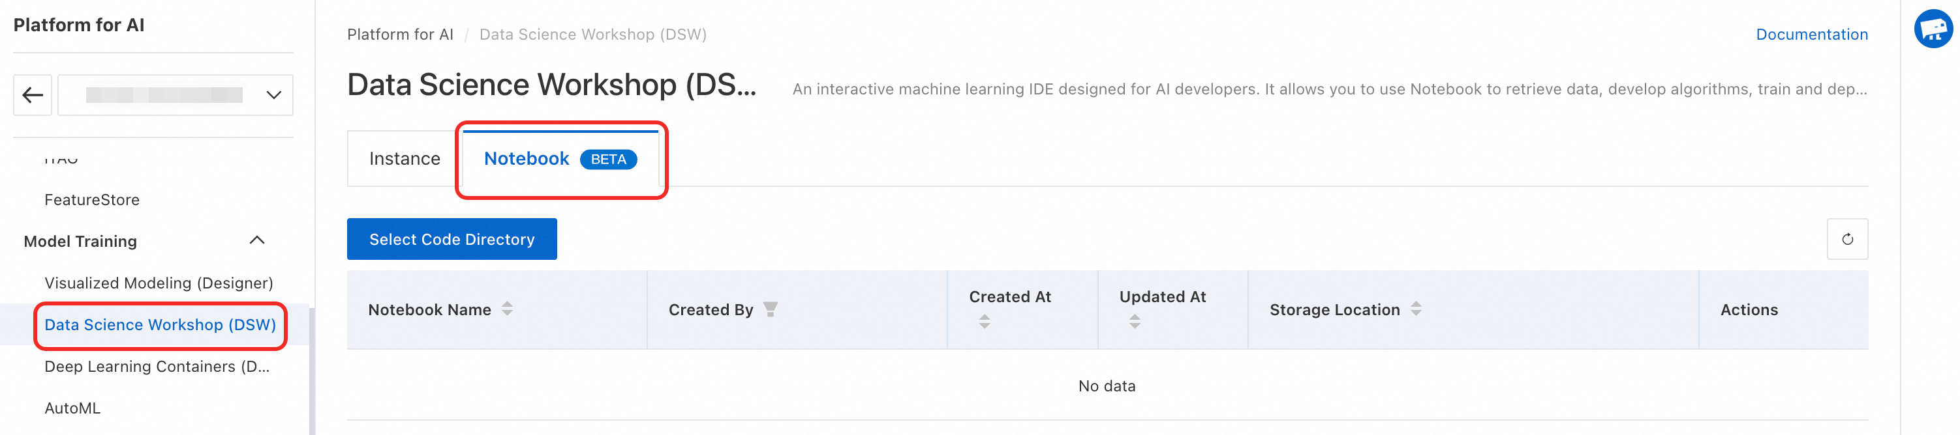Click the Select Code Directory button
This screenshot has width=1960, height=435.
(x=452, y=239)
